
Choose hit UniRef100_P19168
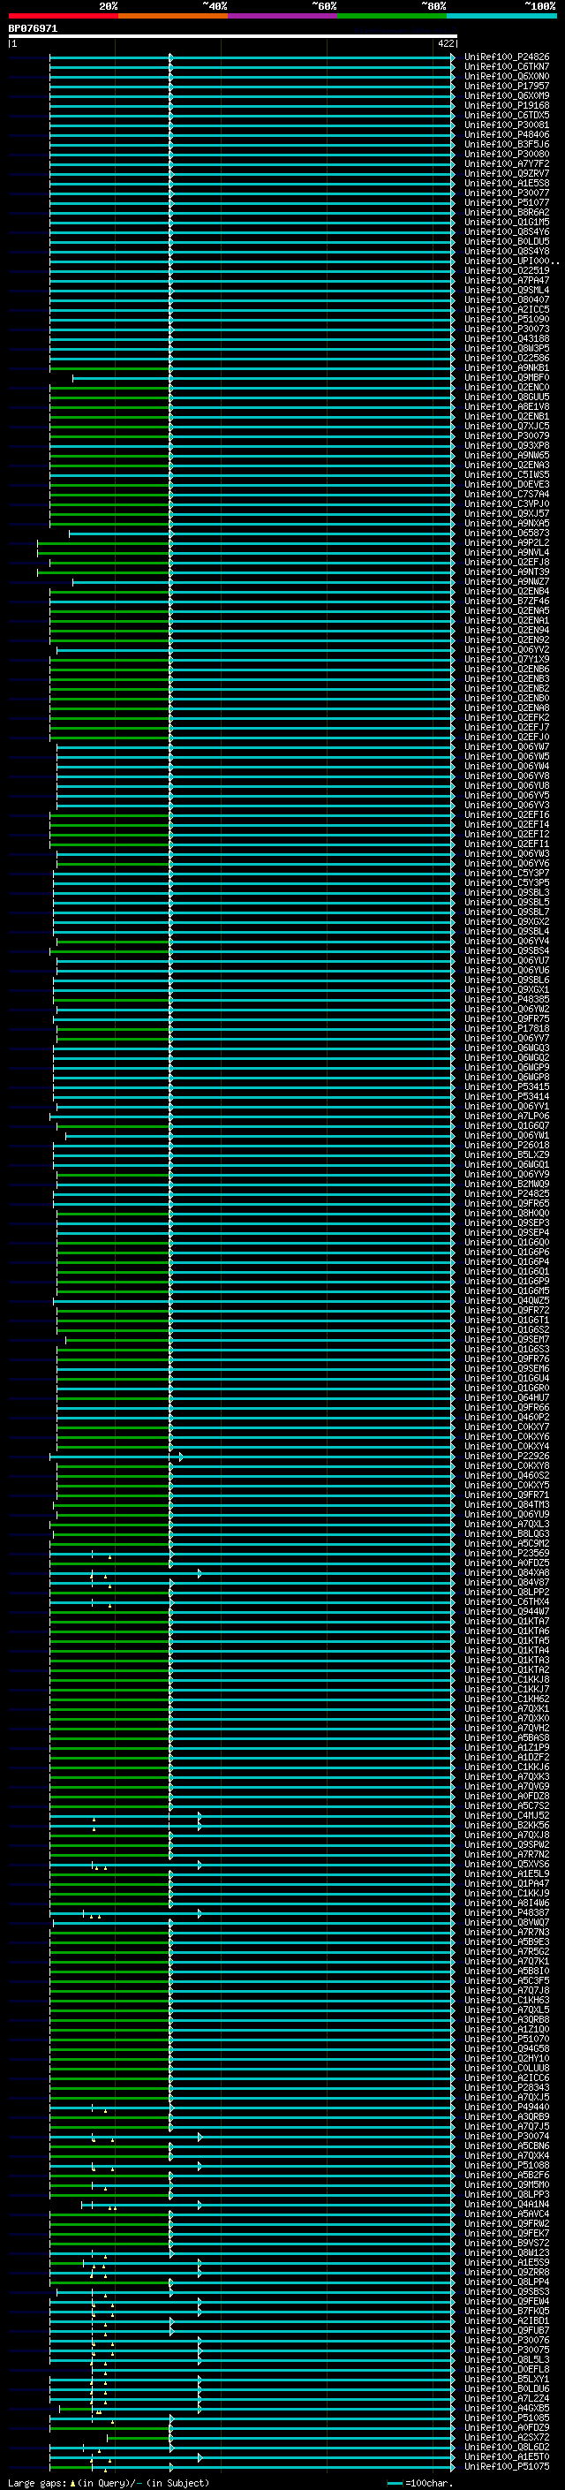click(x=506, y=105)
